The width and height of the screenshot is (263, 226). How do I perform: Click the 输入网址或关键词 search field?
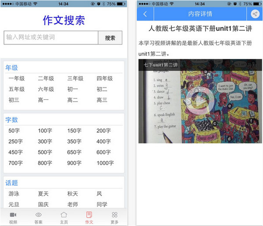(x=51, y=38)
